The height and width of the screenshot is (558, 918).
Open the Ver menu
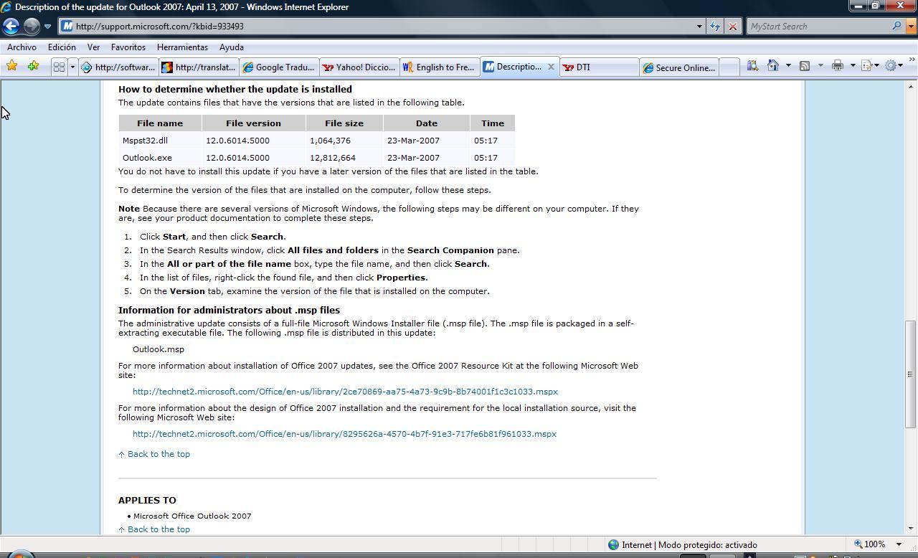[x=93, y=47]
